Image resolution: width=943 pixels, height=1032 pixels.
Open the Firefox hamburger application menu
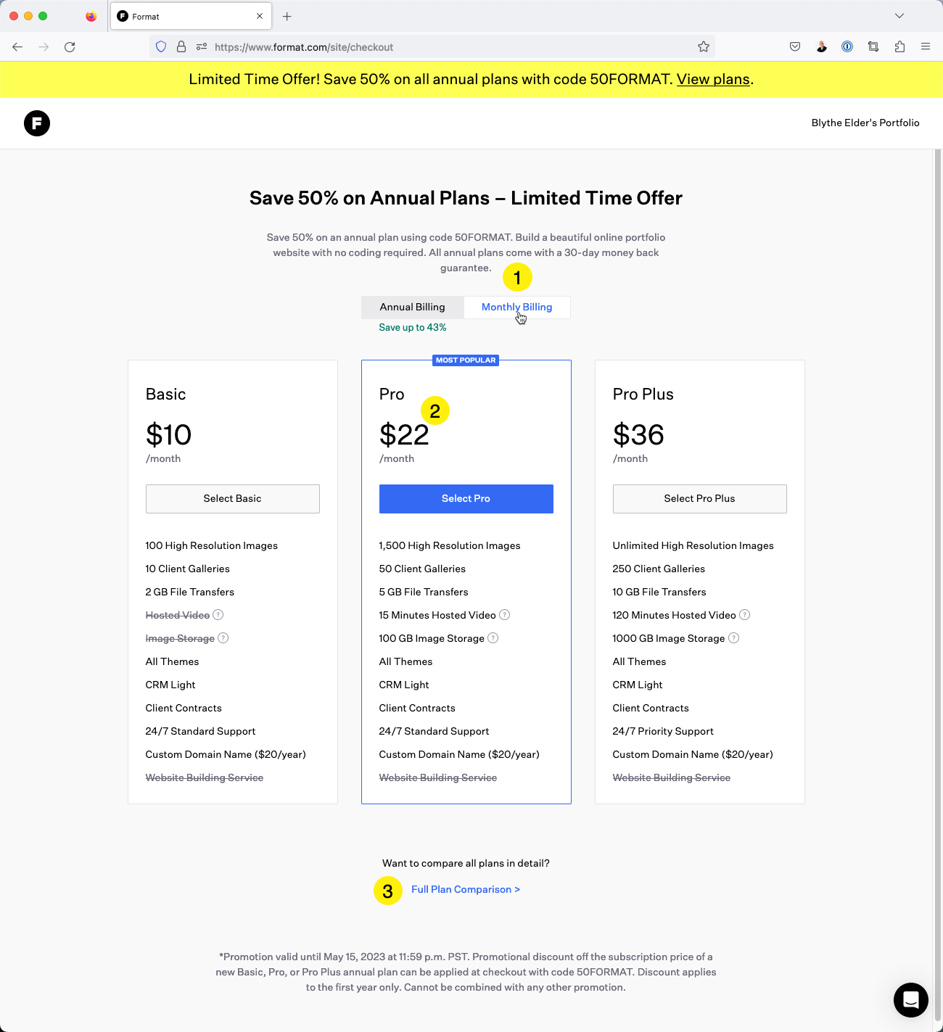click(x=926, y=47)
